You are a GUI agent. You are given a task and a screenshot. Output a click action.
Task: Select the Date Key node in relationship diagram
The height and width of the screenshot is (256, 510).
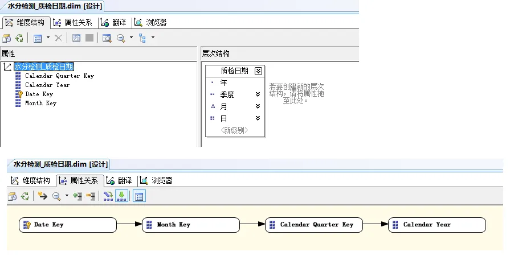click(68, 225)
